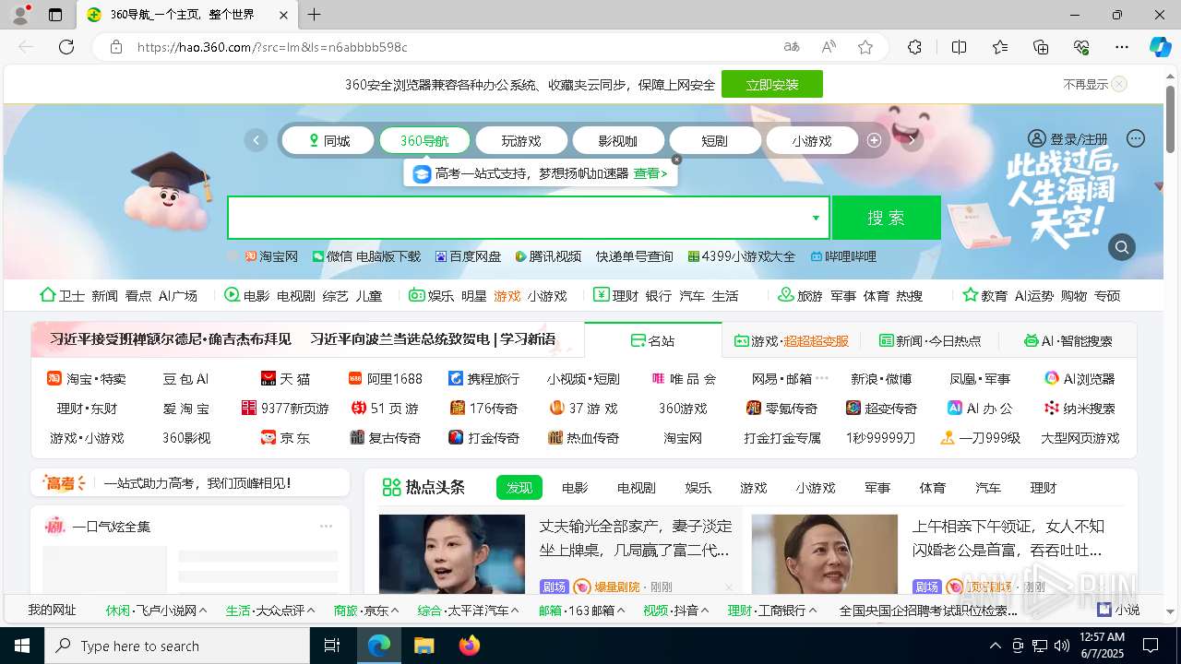This screenshot has height=664, width=1181.
Task: Select the 玩游戏 channel tab
Action: (521, 141)
